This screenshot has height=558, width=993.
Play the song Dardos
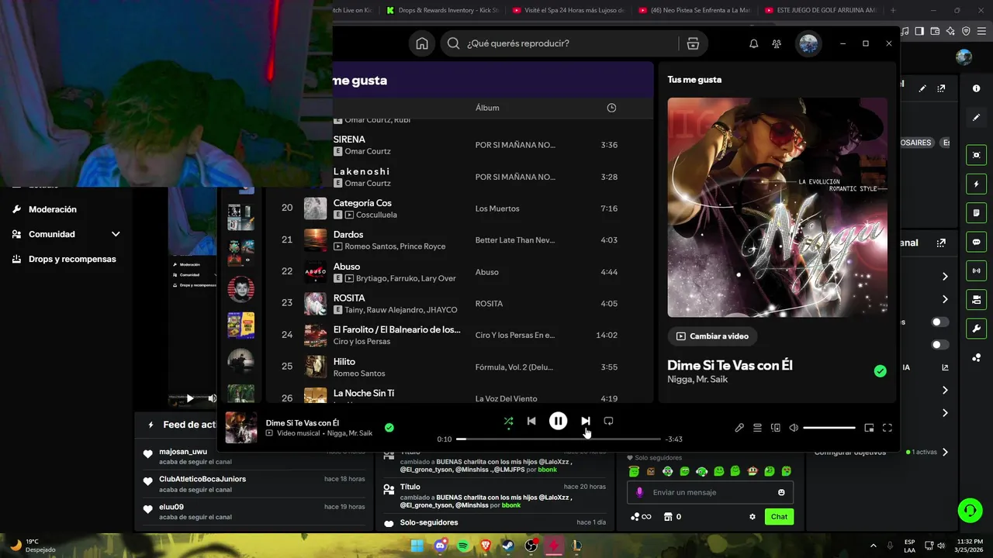point(348,234)
